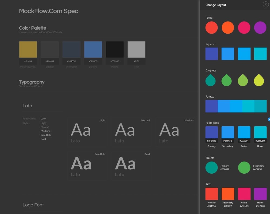Viewport: 270px width, 214px height.
Task: Click the Paint Book layout label
Action: (x=212, y=123)
